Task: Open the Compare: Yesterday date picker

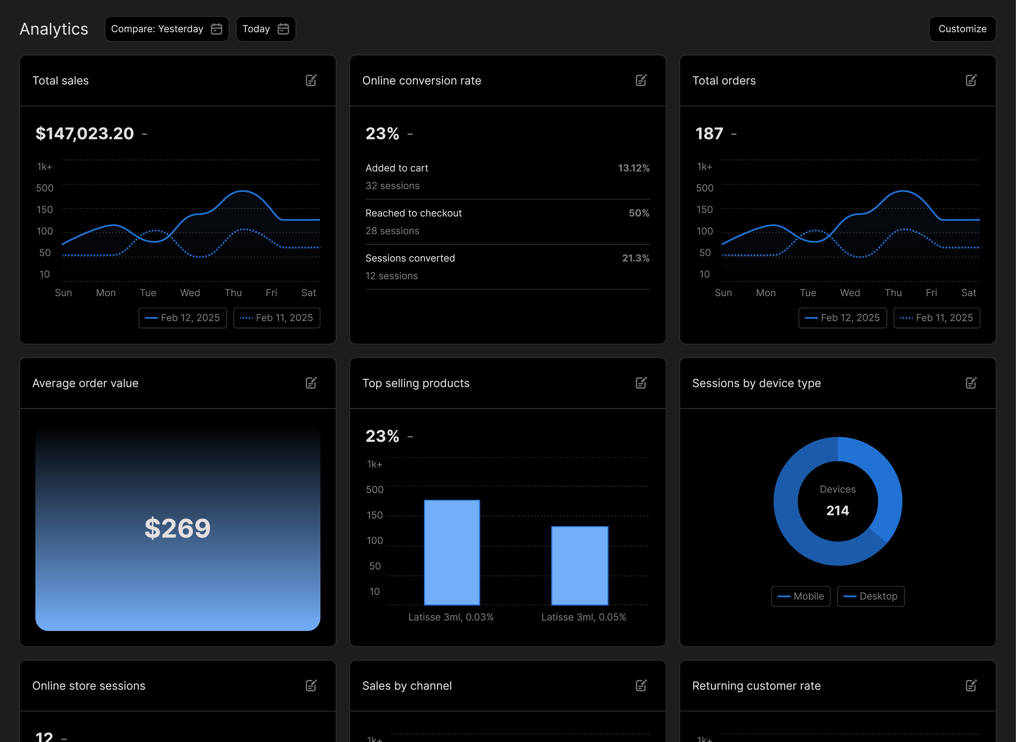Action: coord(167,29)
